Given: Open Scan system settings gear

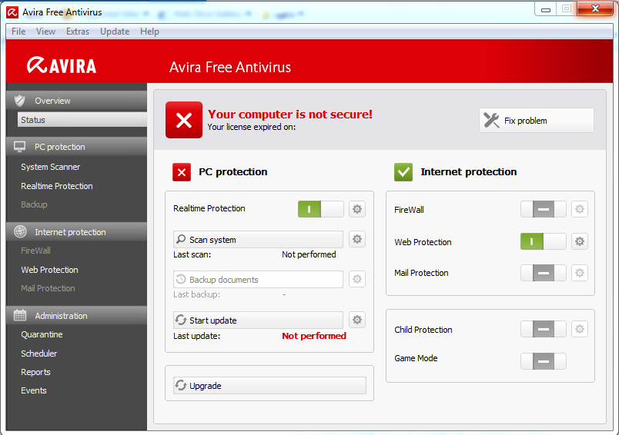Looking at the screenshot, I should coord(357,239).
